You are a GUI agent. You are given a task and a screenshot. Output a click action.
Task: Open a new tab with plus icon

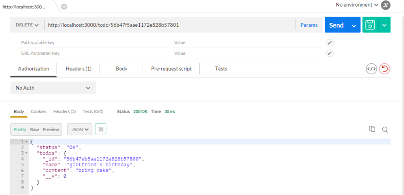point(64,7)
